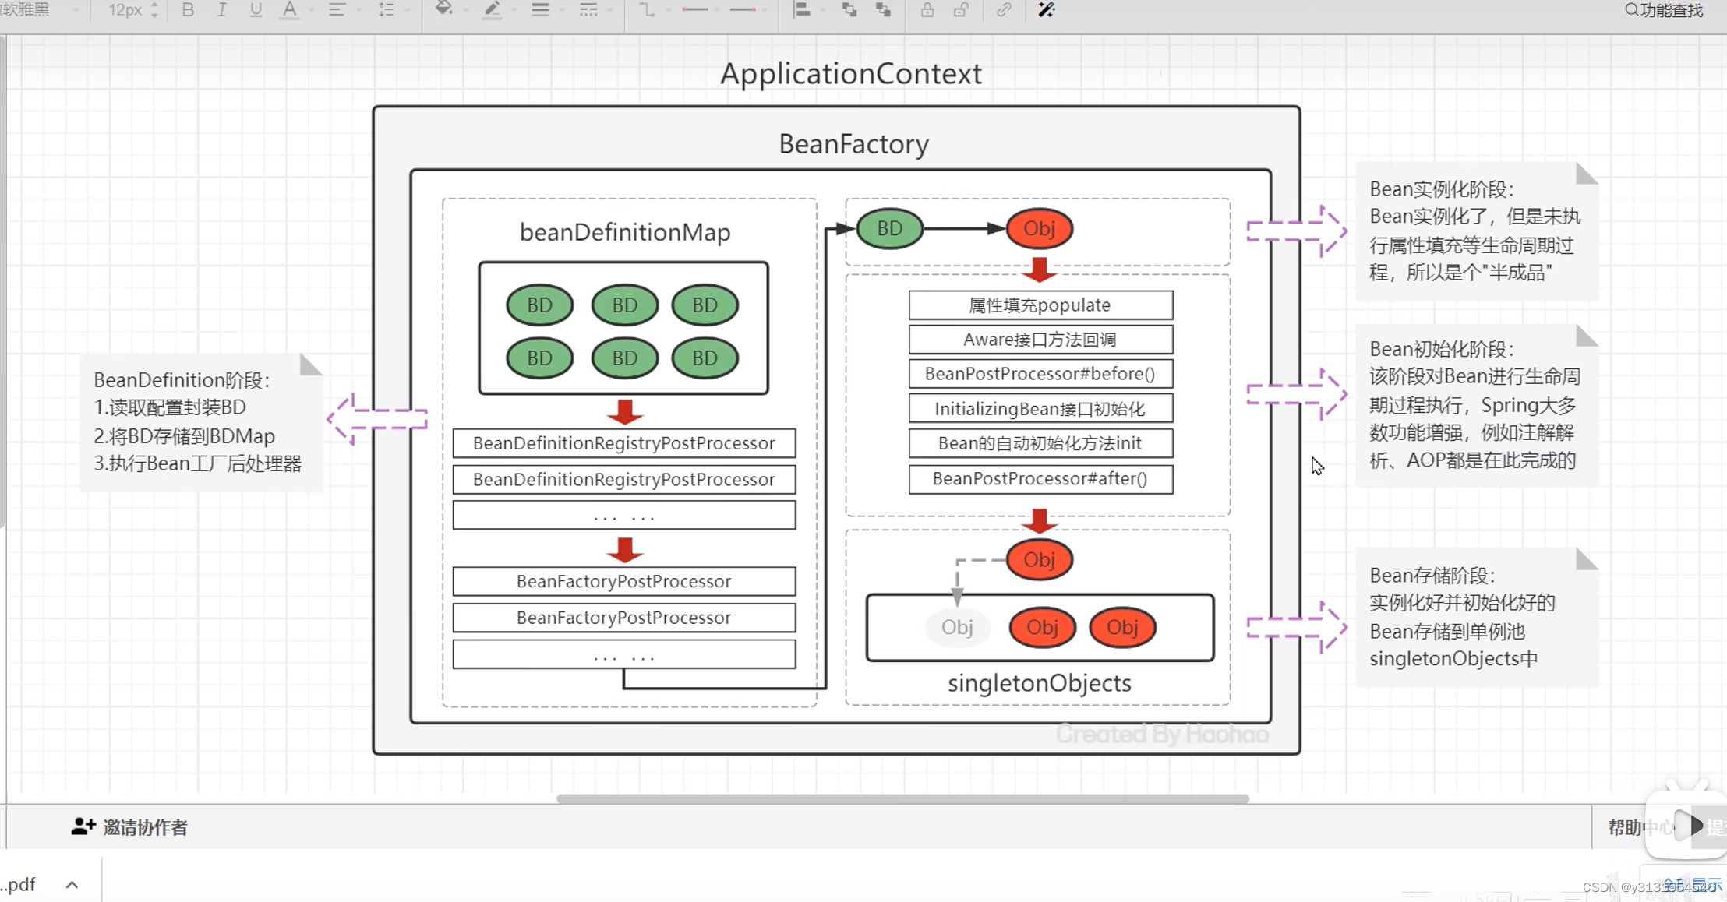Screen dimensions: 1727x902
Task: Toggle italic formatting in the toolbar
Action: coord(222,10)
